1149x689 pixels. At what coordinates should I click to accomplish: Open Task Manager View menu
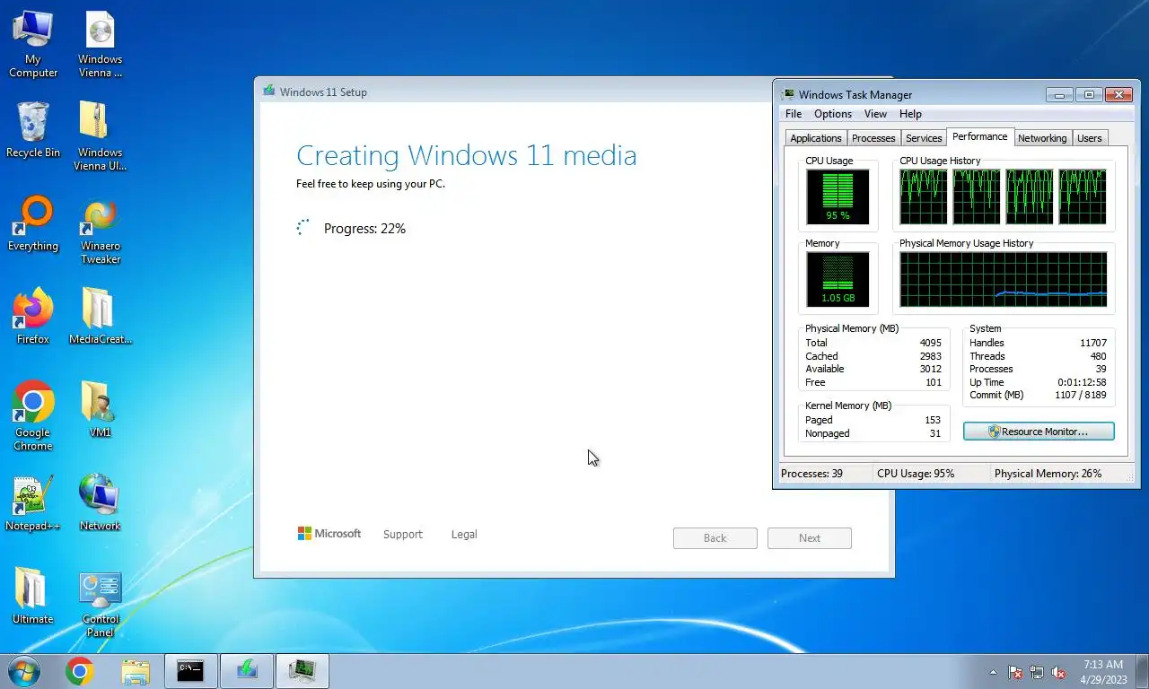pos(875,114)
